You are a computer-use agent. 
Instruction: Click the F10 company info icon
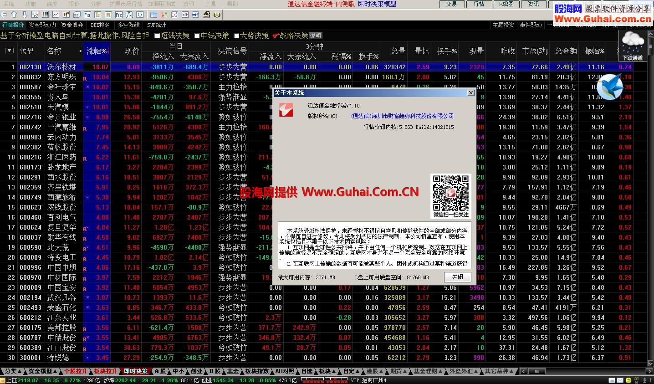click(x=87, y=15)
